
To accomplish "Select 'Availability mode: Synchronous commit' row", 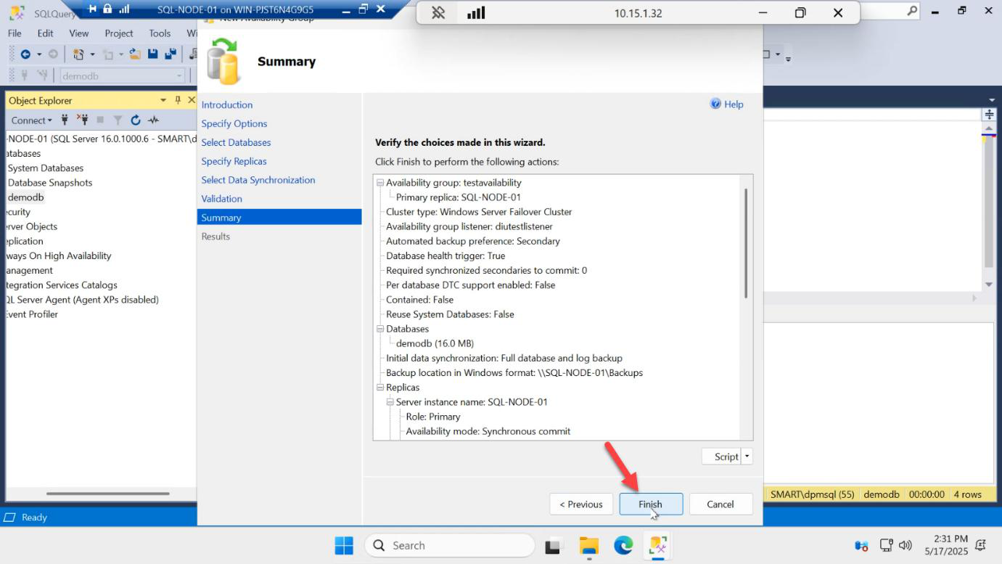I will click(488, 431).
